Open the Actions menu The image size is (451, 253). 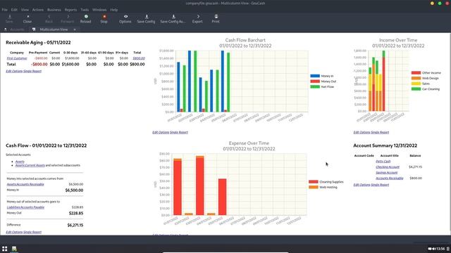[x=37, y=10]
